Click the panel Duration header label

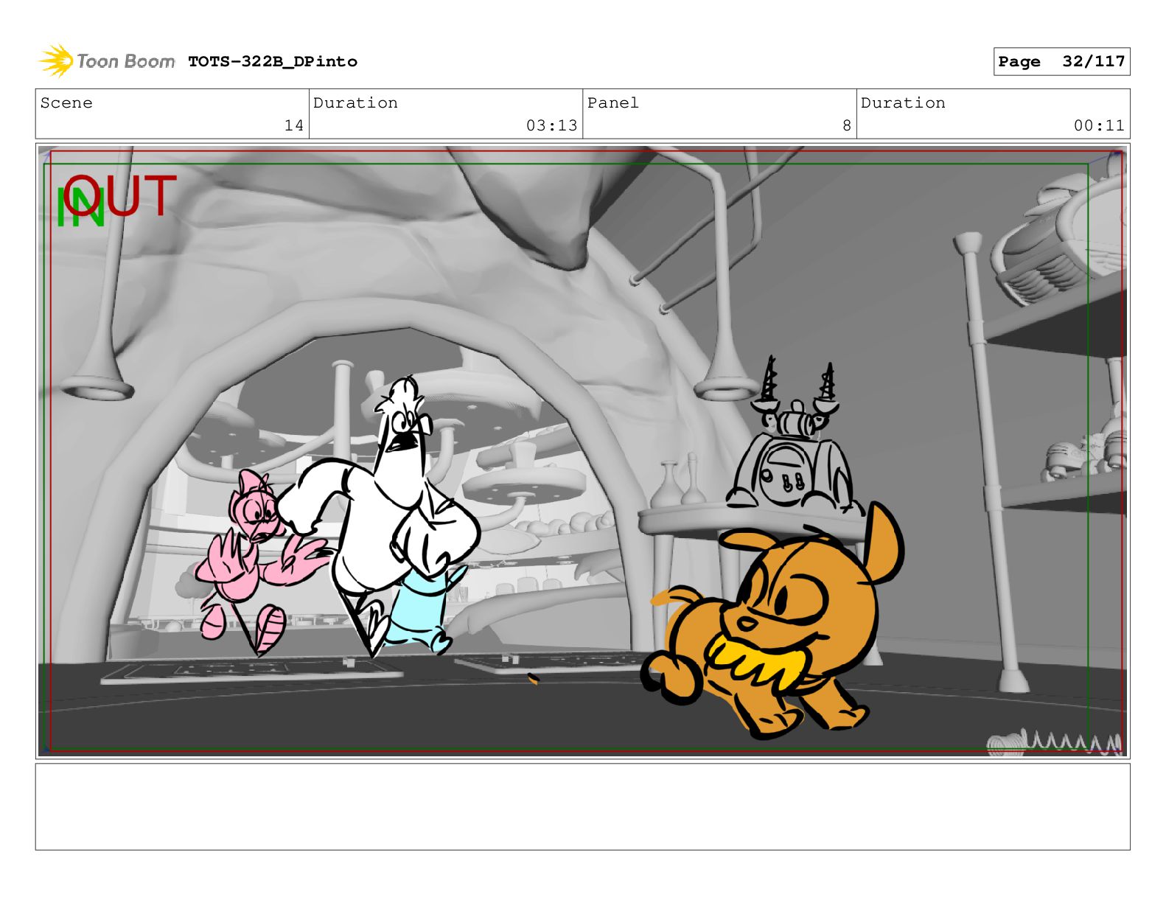pyautogui.click(x=903, y=103)
